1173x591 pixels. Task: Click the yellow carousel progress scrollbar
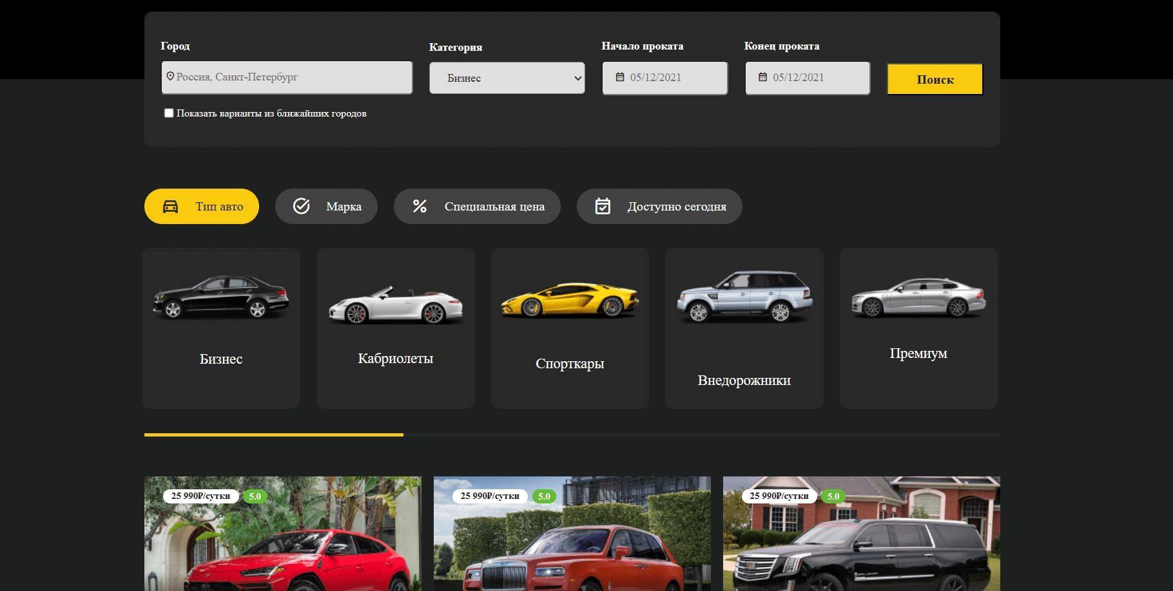[274, 435]
